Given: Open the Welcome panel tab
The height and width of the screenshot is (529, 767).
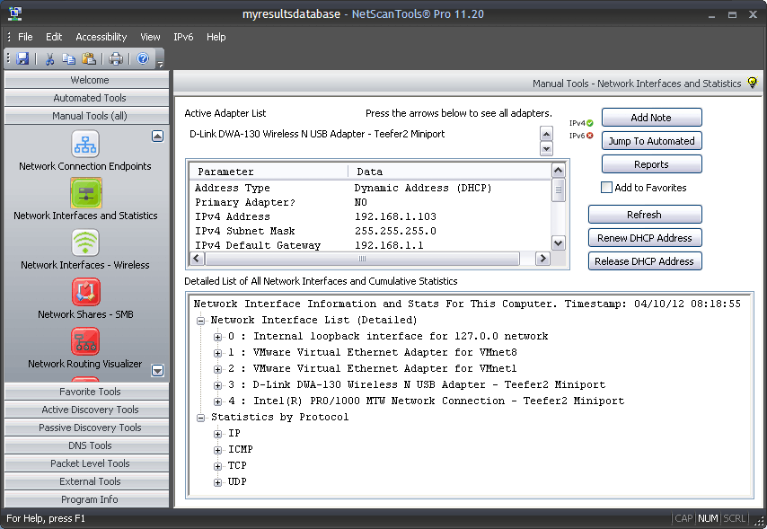Looking at the screenshot, I should [86, 80].
